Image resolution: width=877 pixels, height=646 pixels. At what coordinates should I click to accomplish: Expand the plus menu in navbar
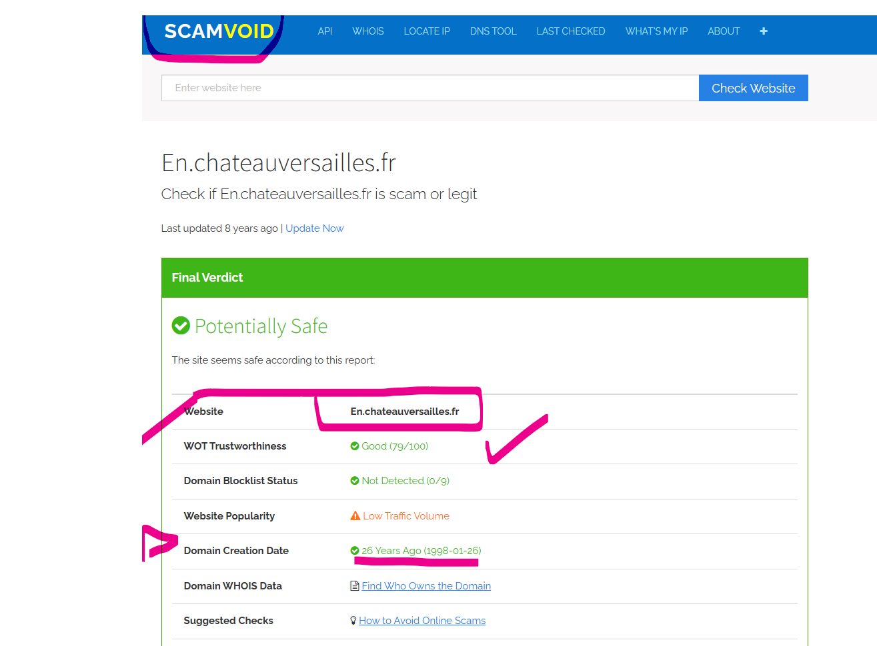point(764,31)
